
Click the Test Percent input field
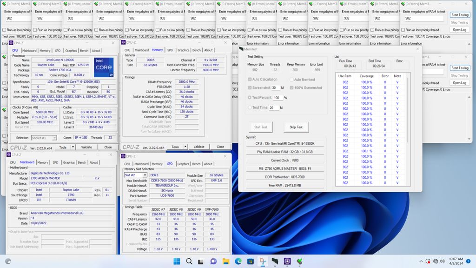(279, 98)
